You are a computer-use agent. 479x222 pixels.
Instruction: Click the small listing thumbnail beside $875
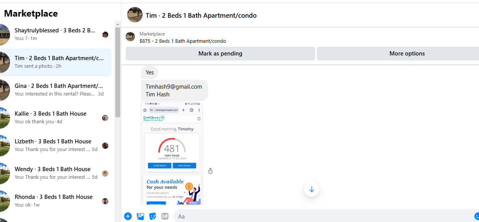click(x=130, y=37)
